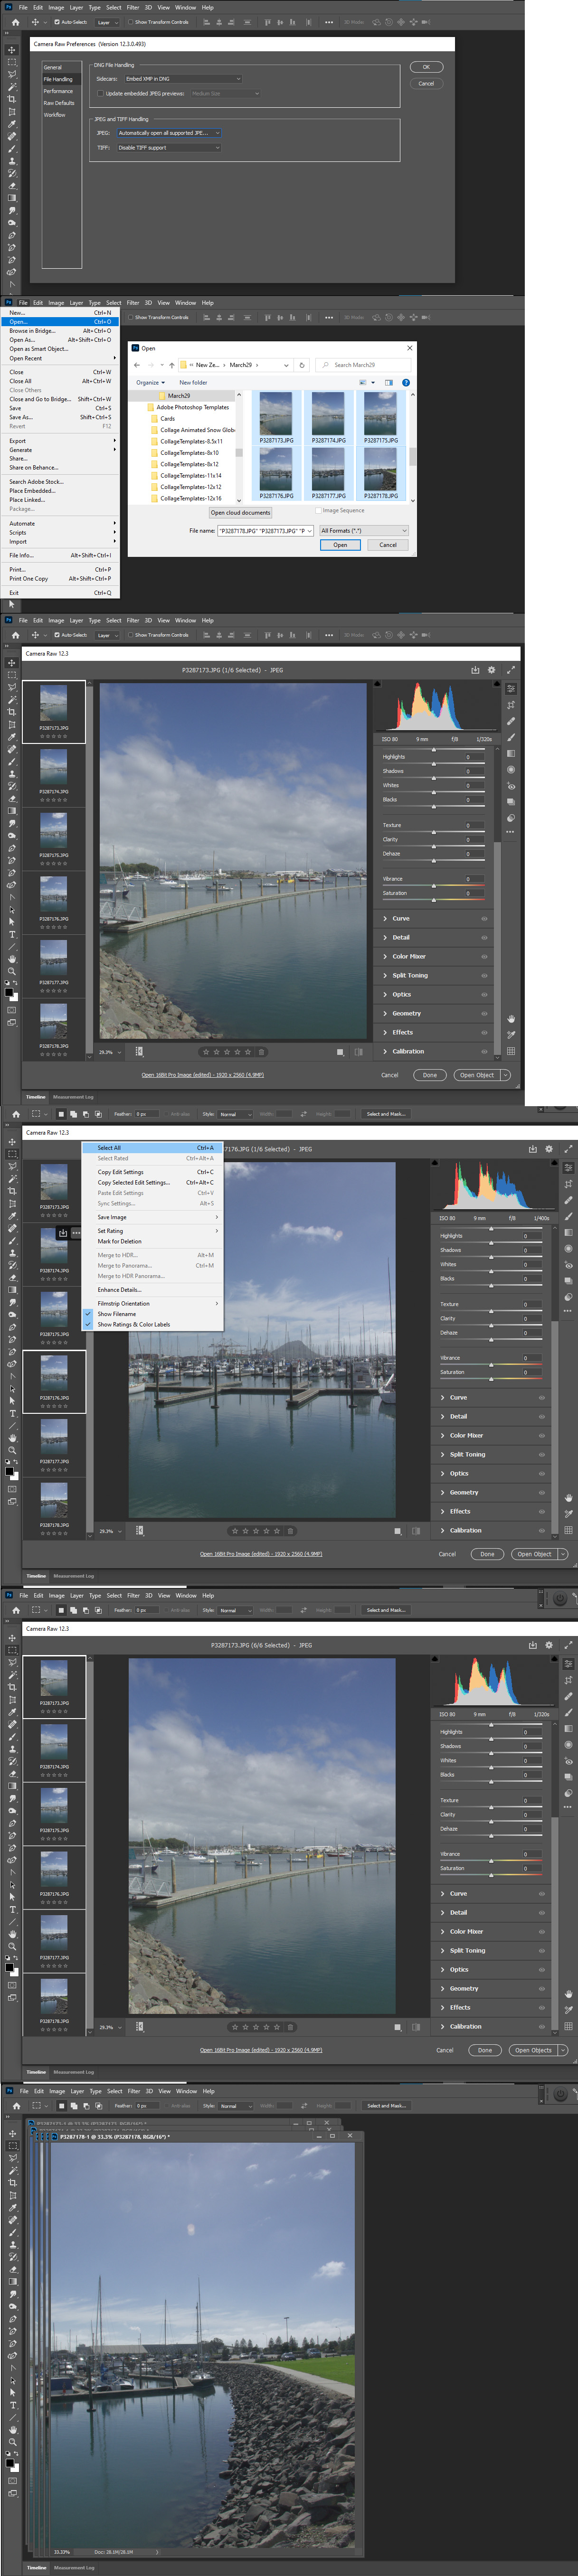This screenshot has width=578, height=2576.
Task: Select Type tool in the P3287178-1 document window
Action: (x=12, y=2406)
